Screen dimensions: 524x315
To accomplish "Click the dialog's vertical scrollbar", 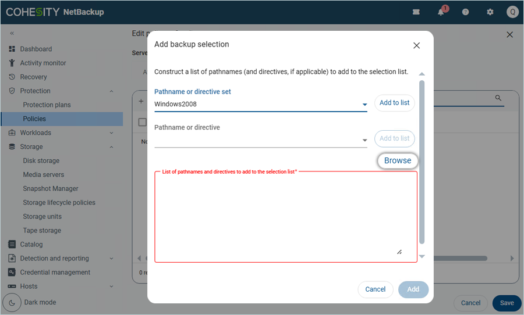I will coord(422,163).
